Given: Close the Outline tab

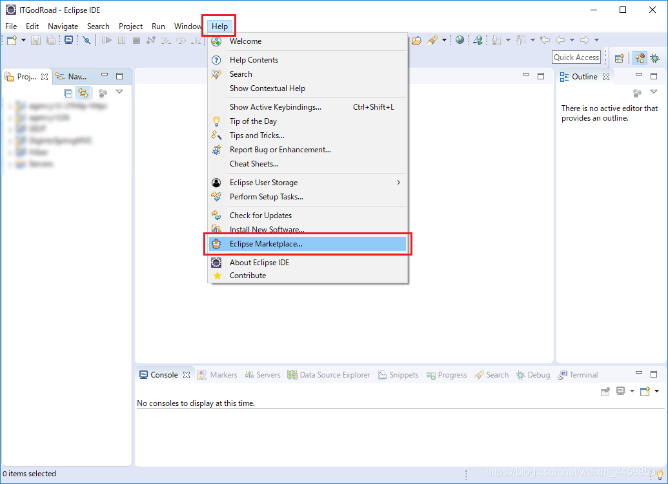Looking at the screenshot, I should click(606, 77).
